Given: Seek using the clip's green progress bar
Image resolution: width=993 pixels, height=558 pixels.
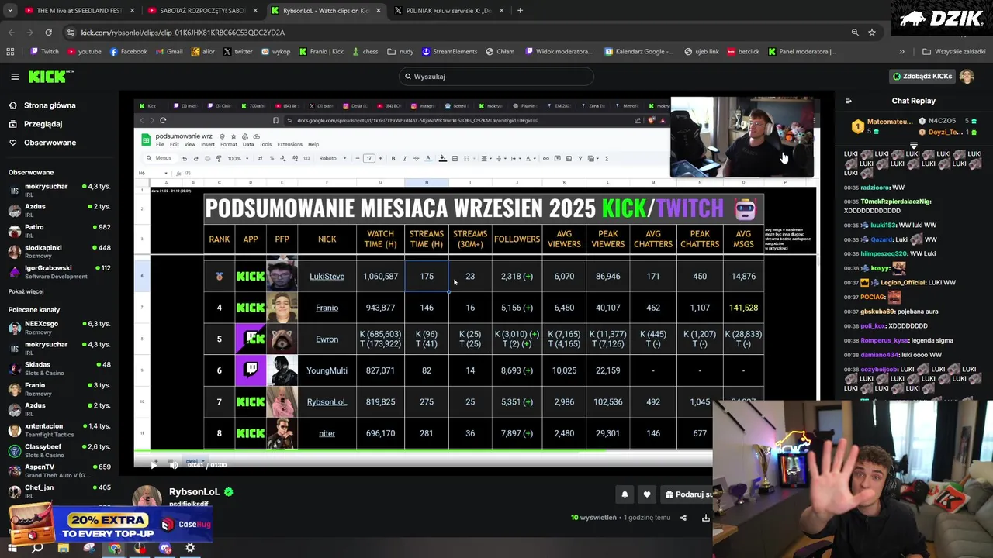Looking at the screenshot, I should 423,450.
